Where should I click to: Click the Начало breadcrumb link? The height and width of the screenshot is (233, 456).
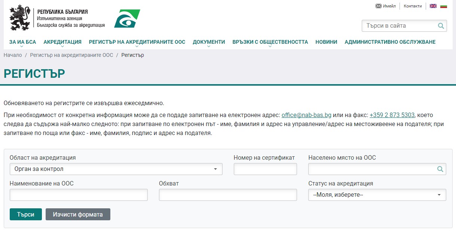click(x=13, y=55)
